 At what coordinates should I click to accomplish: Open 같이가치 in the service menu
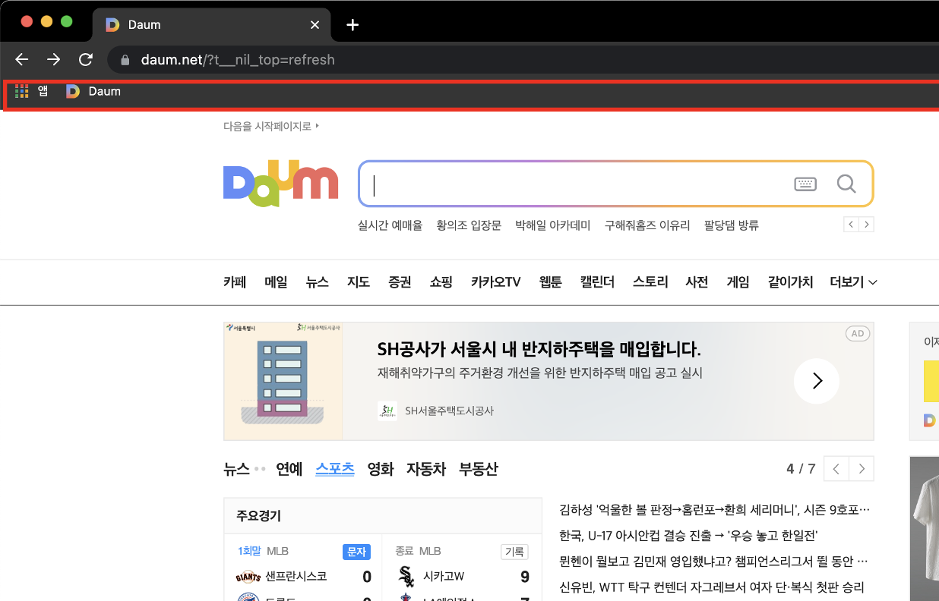[x=790, y=282]
